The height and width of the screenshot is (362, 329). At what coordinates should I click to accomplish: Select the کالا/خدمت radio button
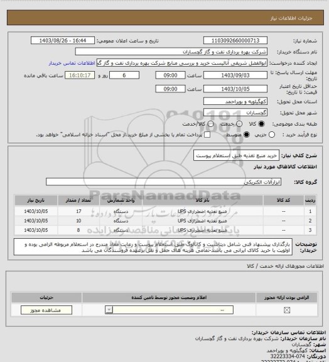coord(210,124)
